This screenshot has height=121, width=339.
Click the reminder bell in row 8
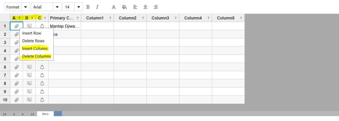pos(42,83)
